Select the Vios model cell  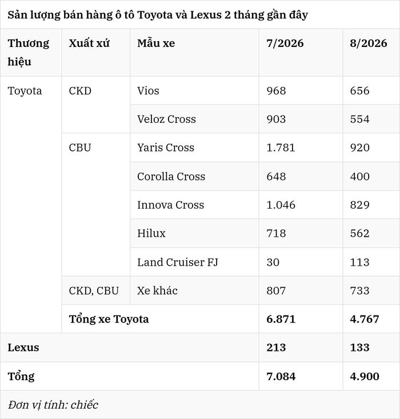[194, 90]
